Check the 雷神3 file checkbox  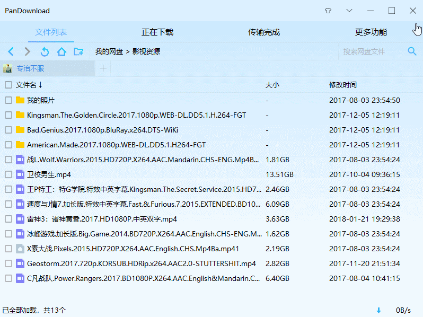(8, 219)
